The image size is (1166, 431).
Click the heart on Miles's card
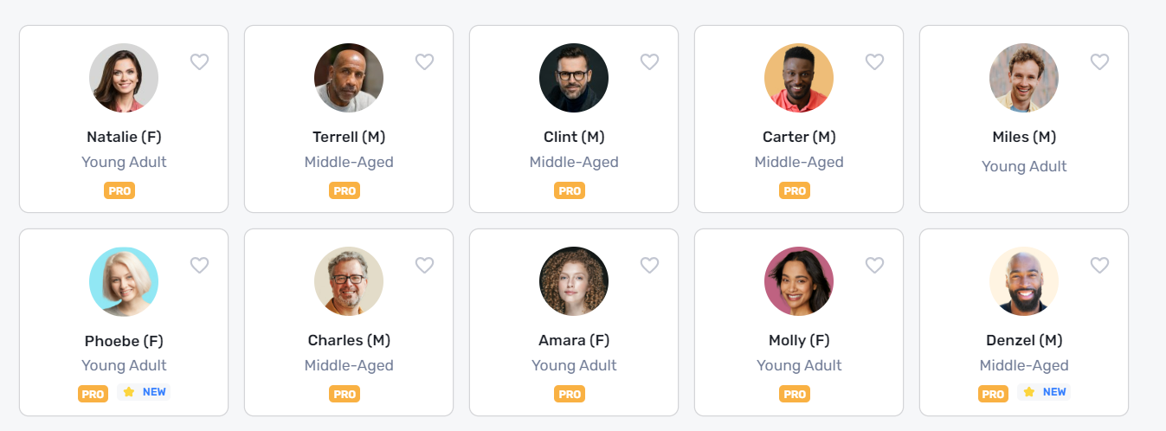[x=1099, y=62]
